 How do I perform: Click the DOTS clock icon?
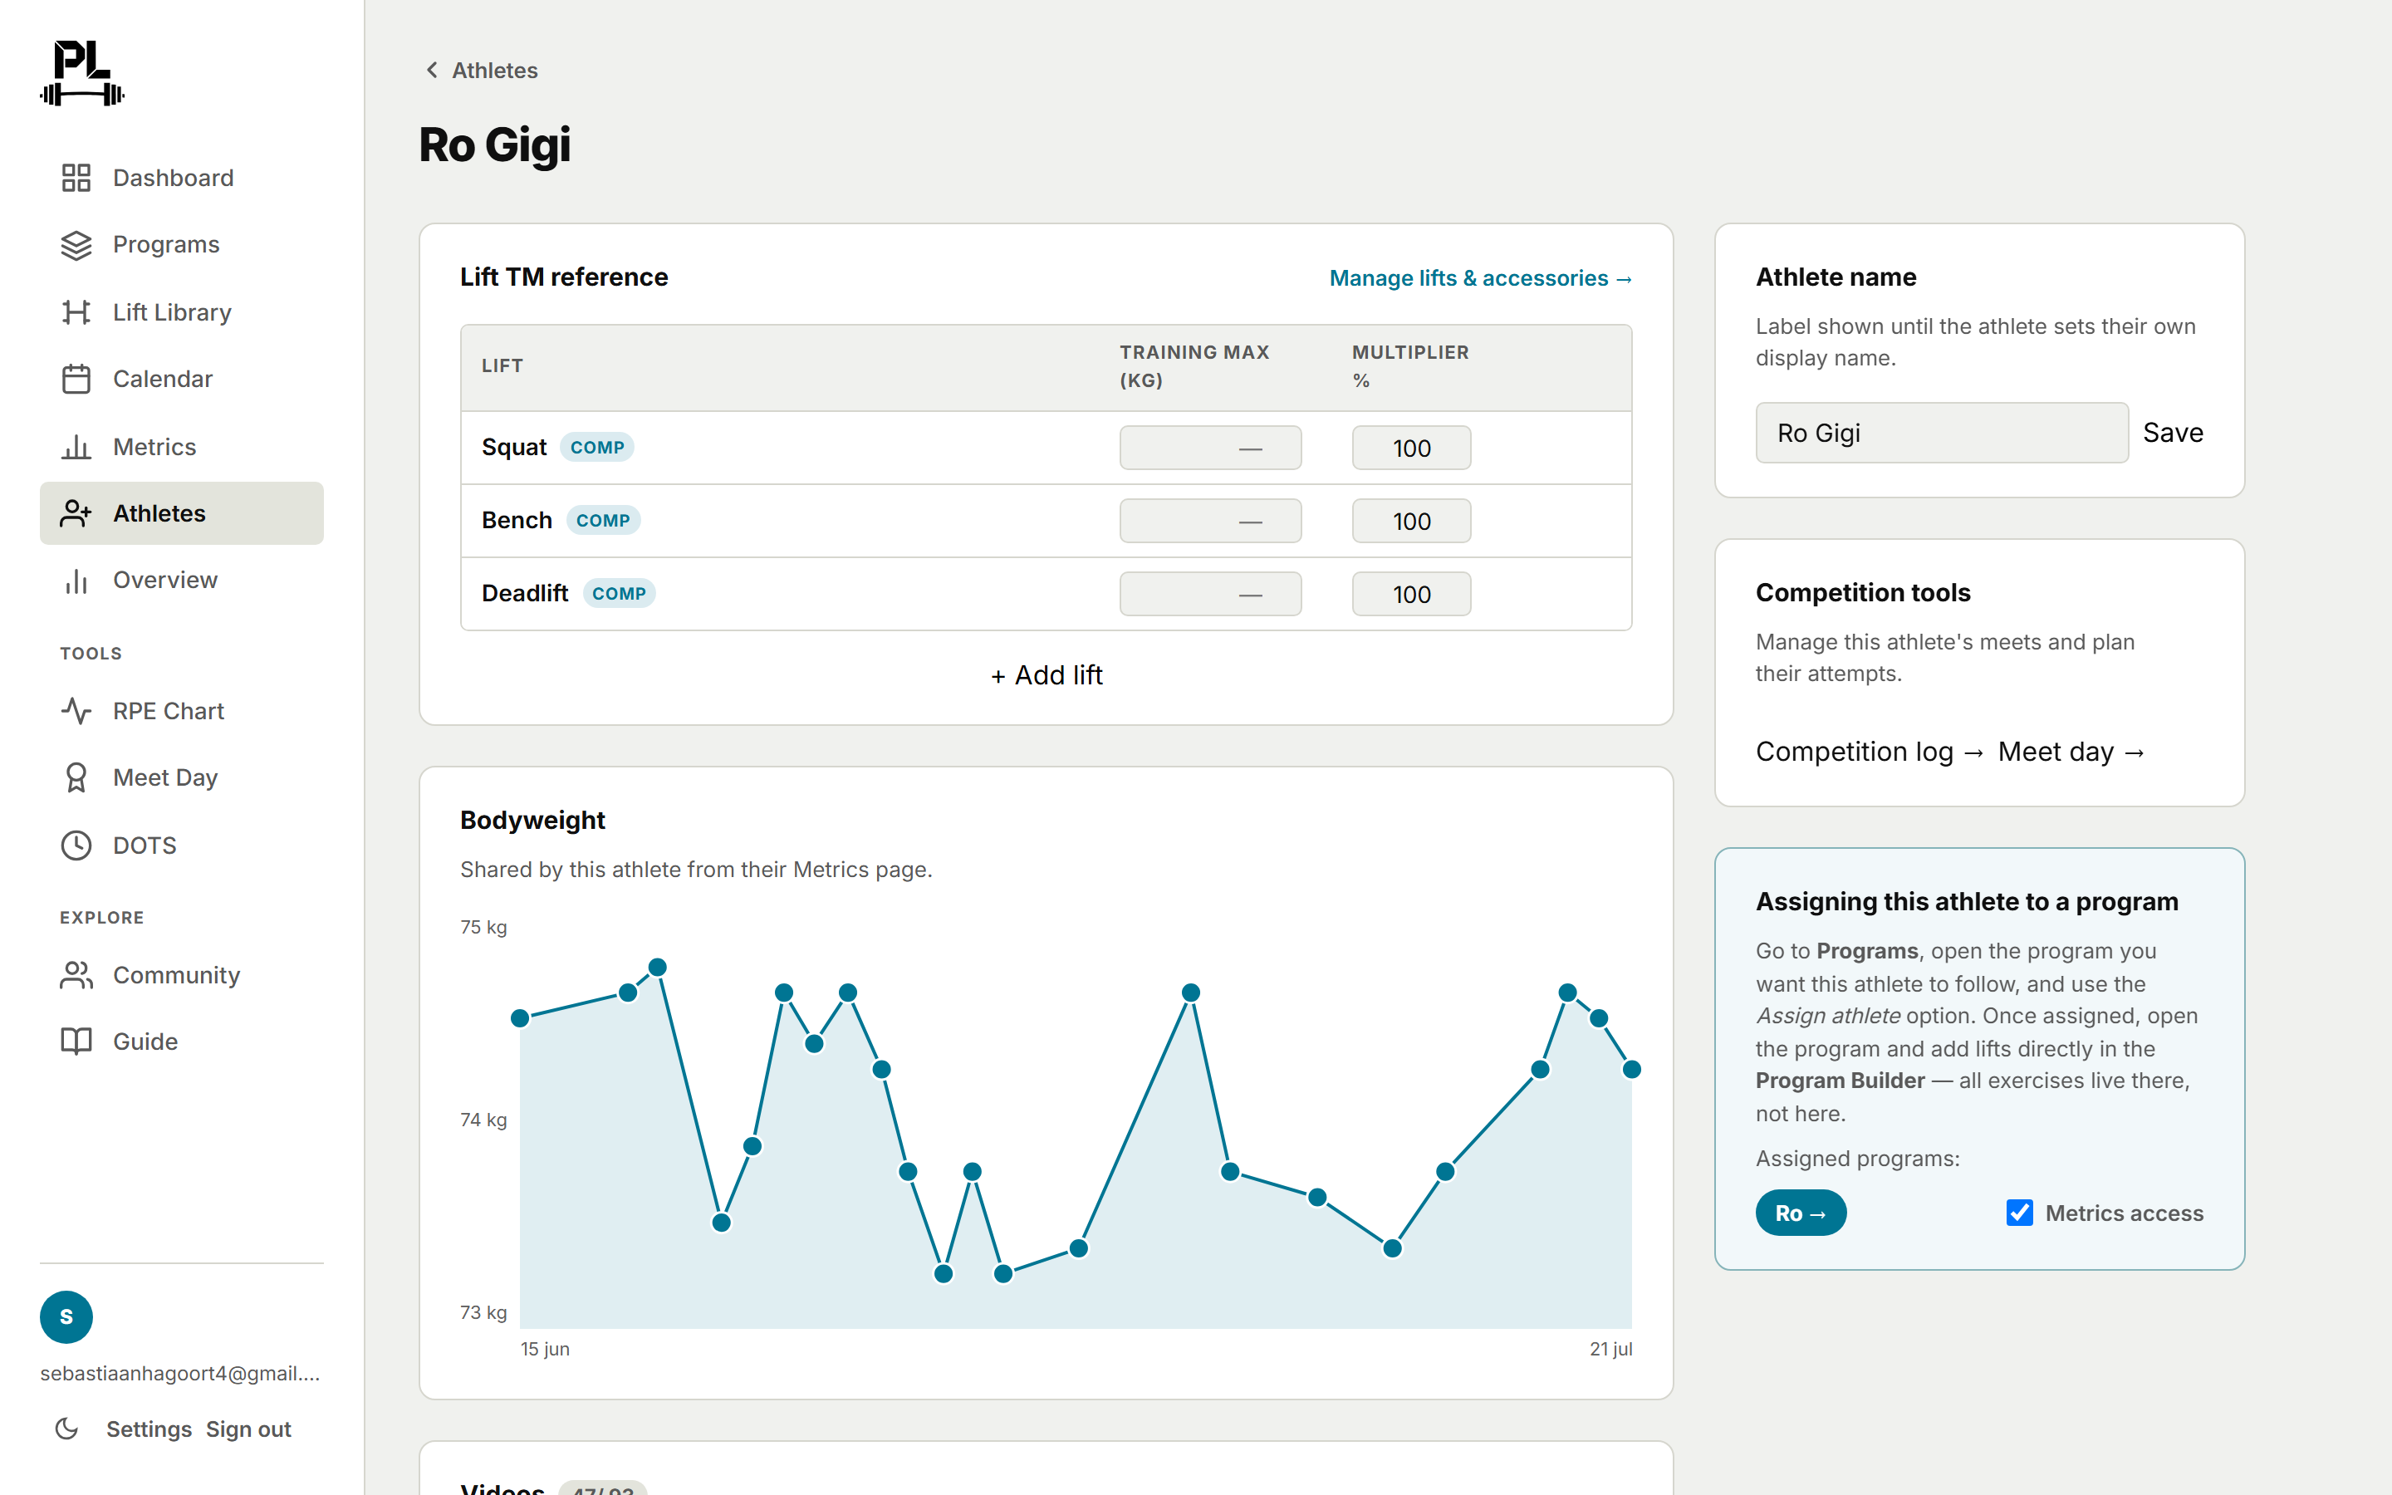76,846
